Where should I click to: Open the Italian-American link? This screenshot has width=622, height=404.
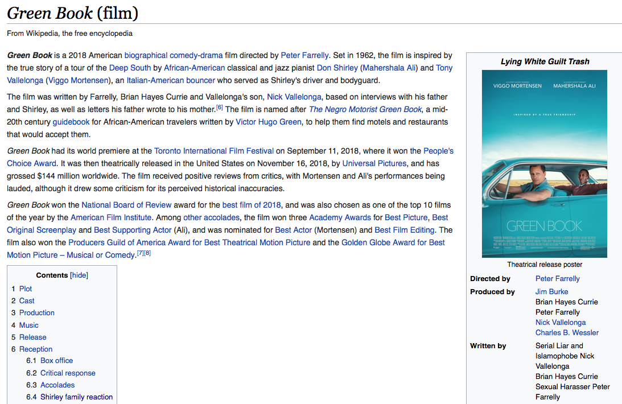(155, 80)
